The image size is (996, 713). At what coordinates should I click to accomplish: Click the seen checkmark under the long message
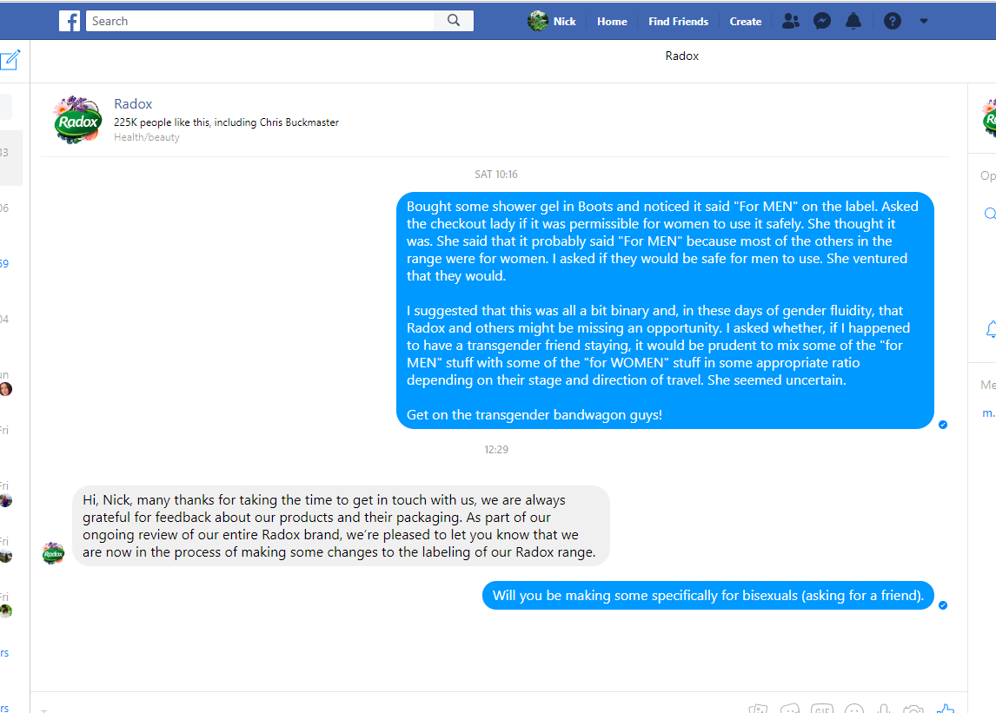pyautogui.click(x=943, y=425)
